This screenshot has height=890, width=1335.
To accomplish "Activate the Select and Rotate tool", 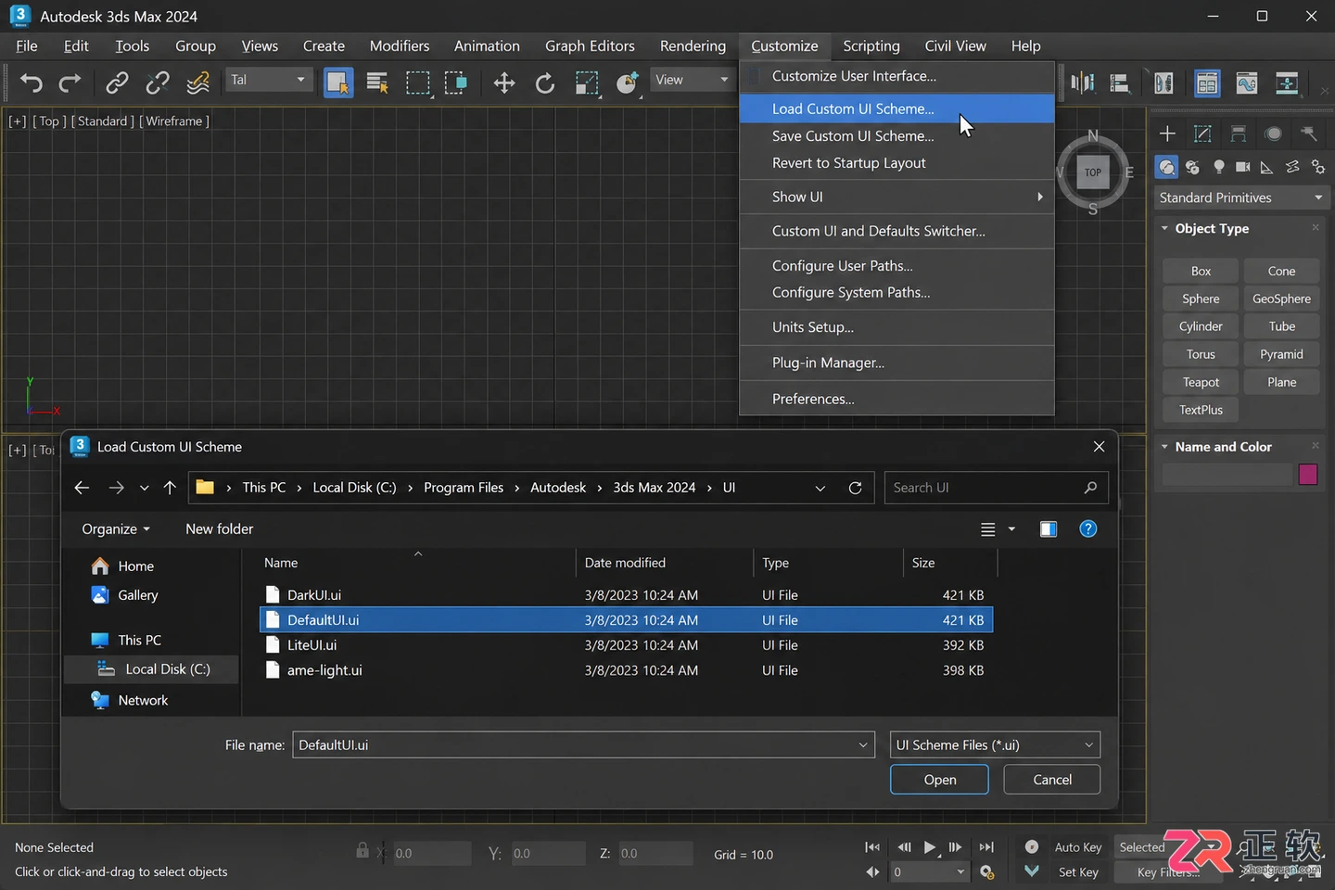I will (545, 83).
